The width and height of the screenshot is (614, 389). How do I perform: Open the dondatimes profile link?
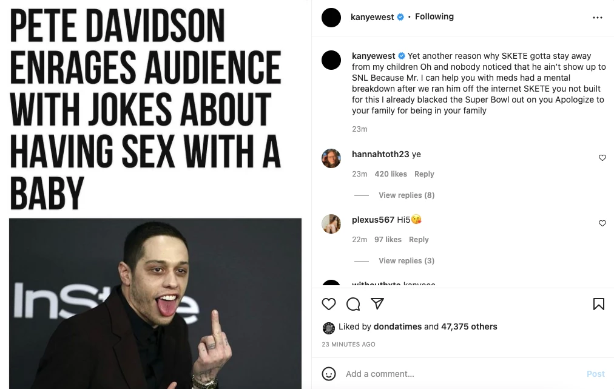pyautogui.click(x=397, y=326)
